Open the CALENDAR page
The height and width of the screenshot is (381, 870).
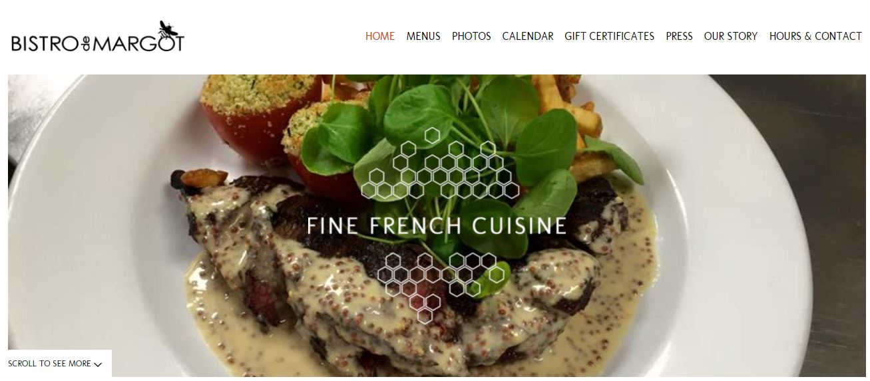tap(528, 37)
